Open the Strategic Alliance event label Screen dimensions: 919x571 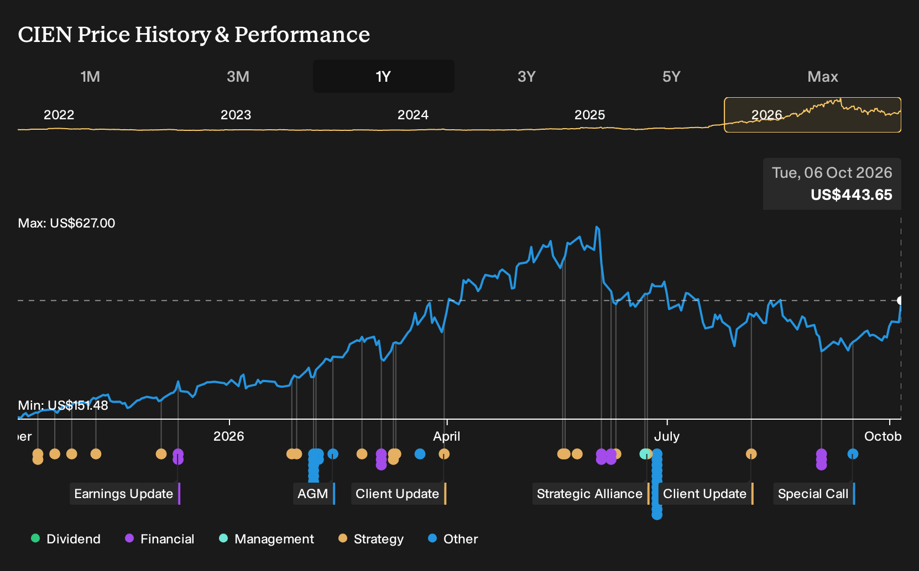click(x=591, y=494)
